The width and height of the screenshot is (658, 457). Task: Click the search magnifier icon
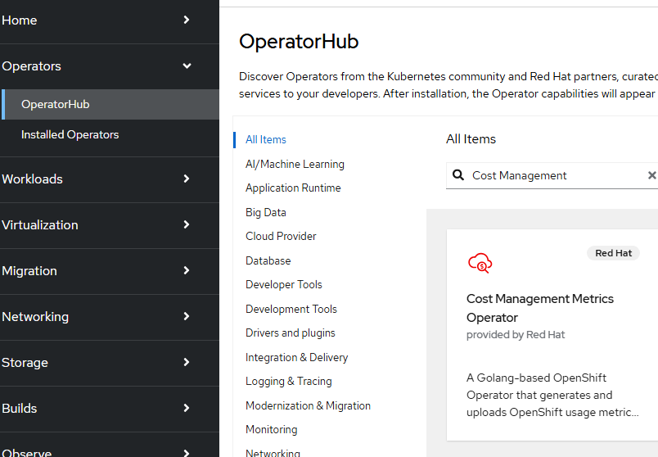(458, 174)
